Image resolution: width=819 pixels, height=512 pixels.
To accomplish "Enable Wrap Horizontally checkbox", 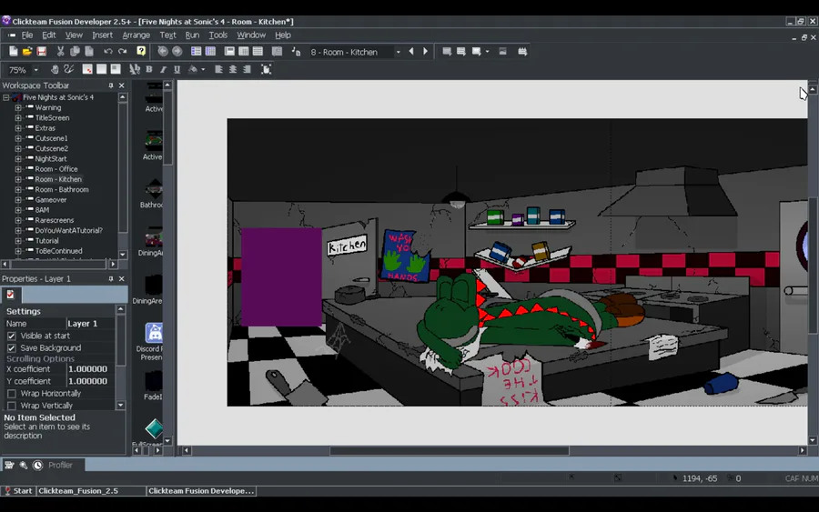I will pyautogui.click(x=12, y=394).
